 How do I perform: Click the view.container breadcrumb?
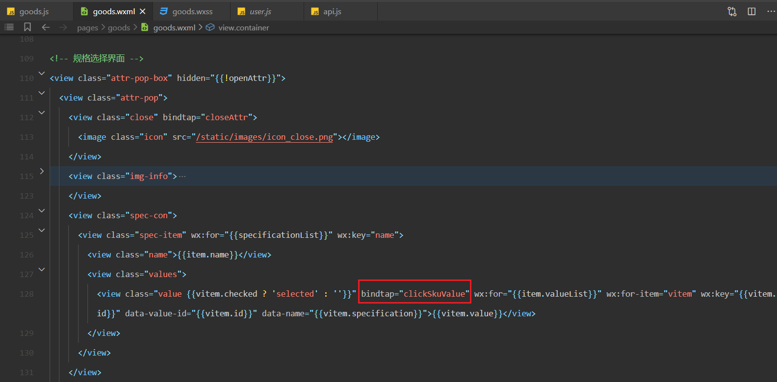pos(243,28)
